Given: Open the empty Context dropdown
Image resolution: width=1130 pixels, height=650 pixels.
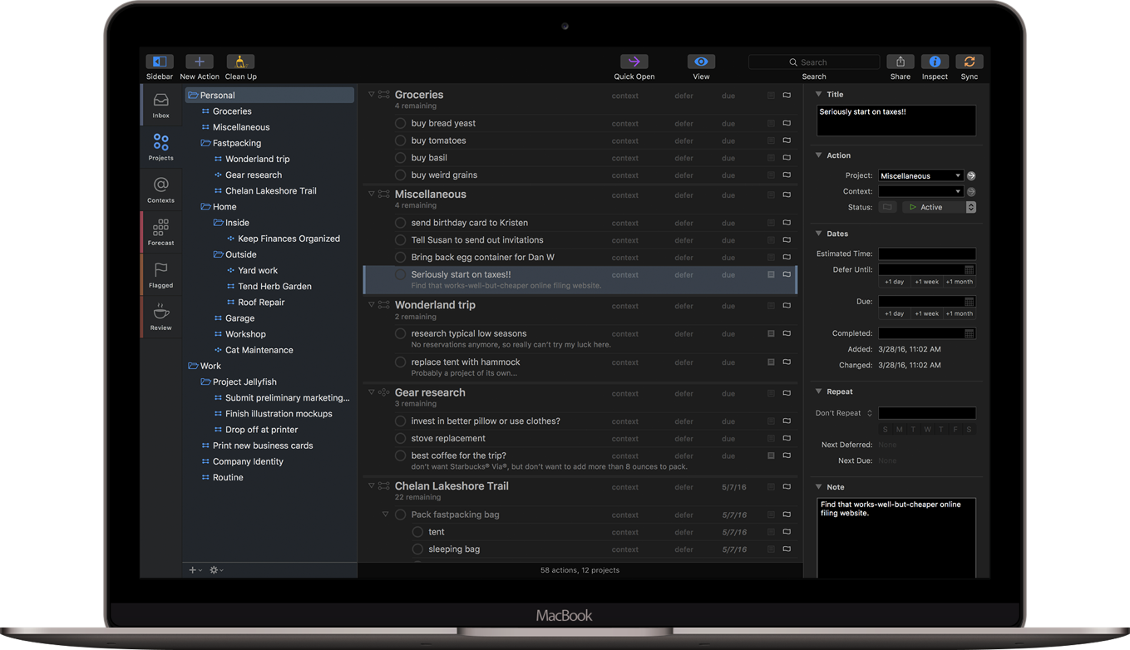Looking at the screenshot, I should pos(920,191).
